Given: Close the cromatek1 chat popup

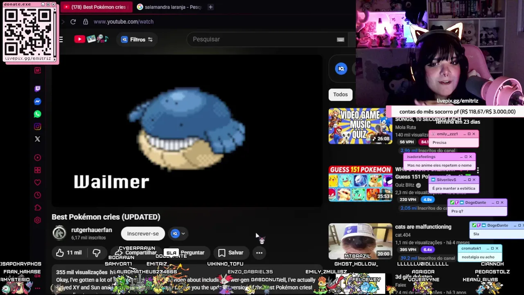Looking at the screenshot, I should (x=497, y=248).
